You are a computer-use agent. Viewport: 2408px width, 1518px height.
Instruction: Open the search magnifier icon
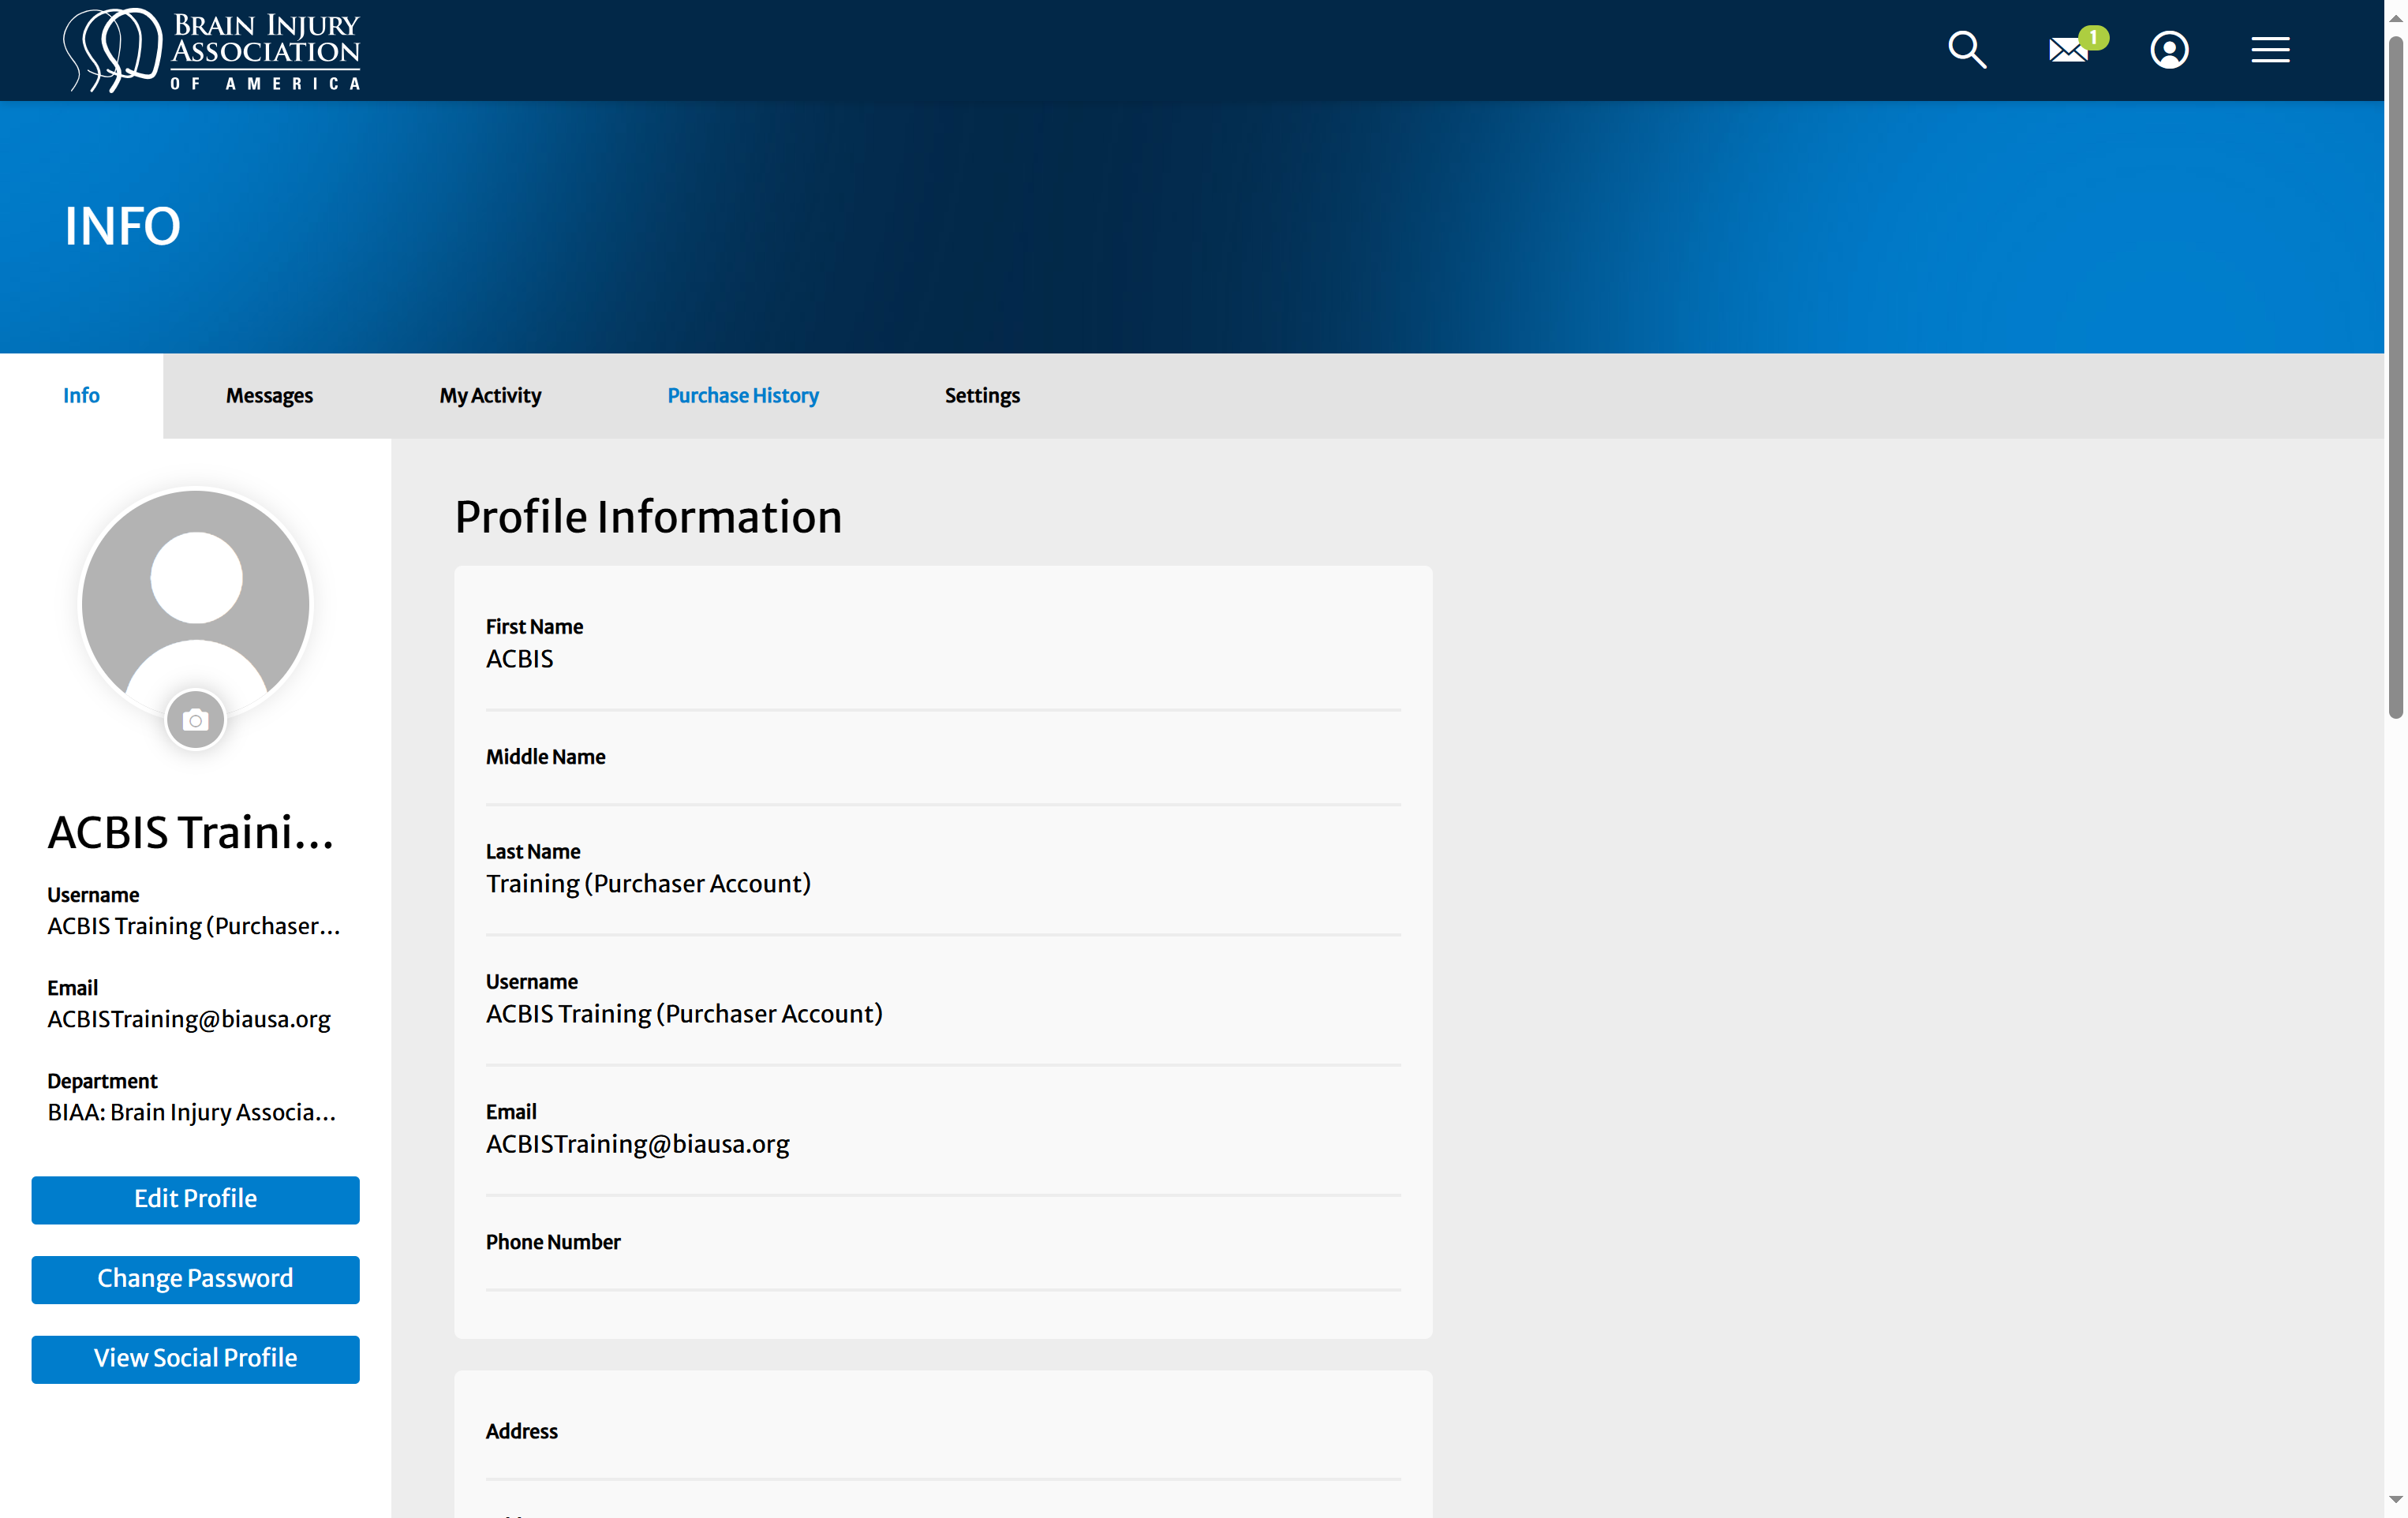[x=1967, y=49]
